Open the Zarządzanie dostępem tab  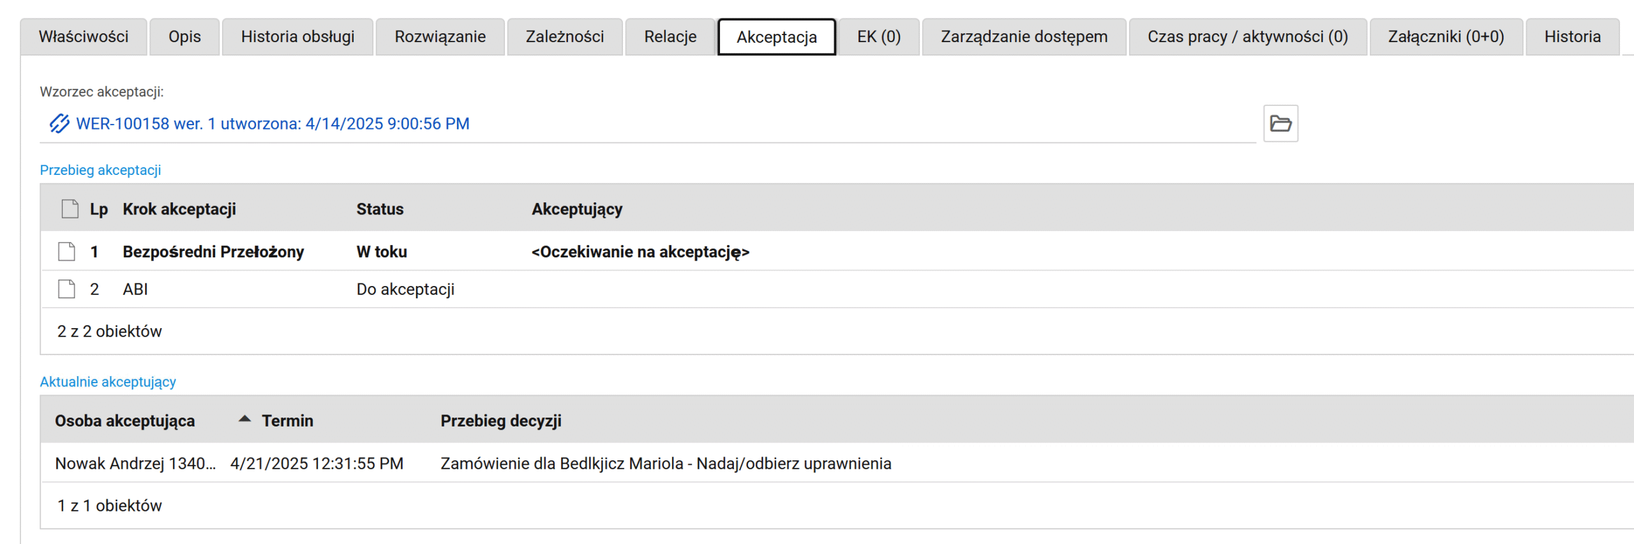[1024, 37]
